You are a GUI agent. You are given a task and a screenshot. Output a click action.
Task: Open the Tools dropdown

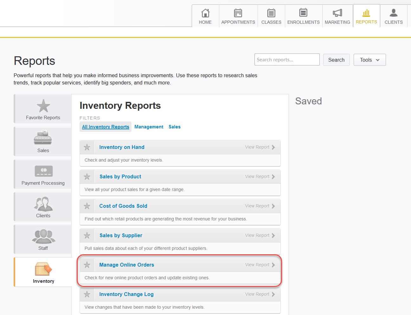[369, 60]
